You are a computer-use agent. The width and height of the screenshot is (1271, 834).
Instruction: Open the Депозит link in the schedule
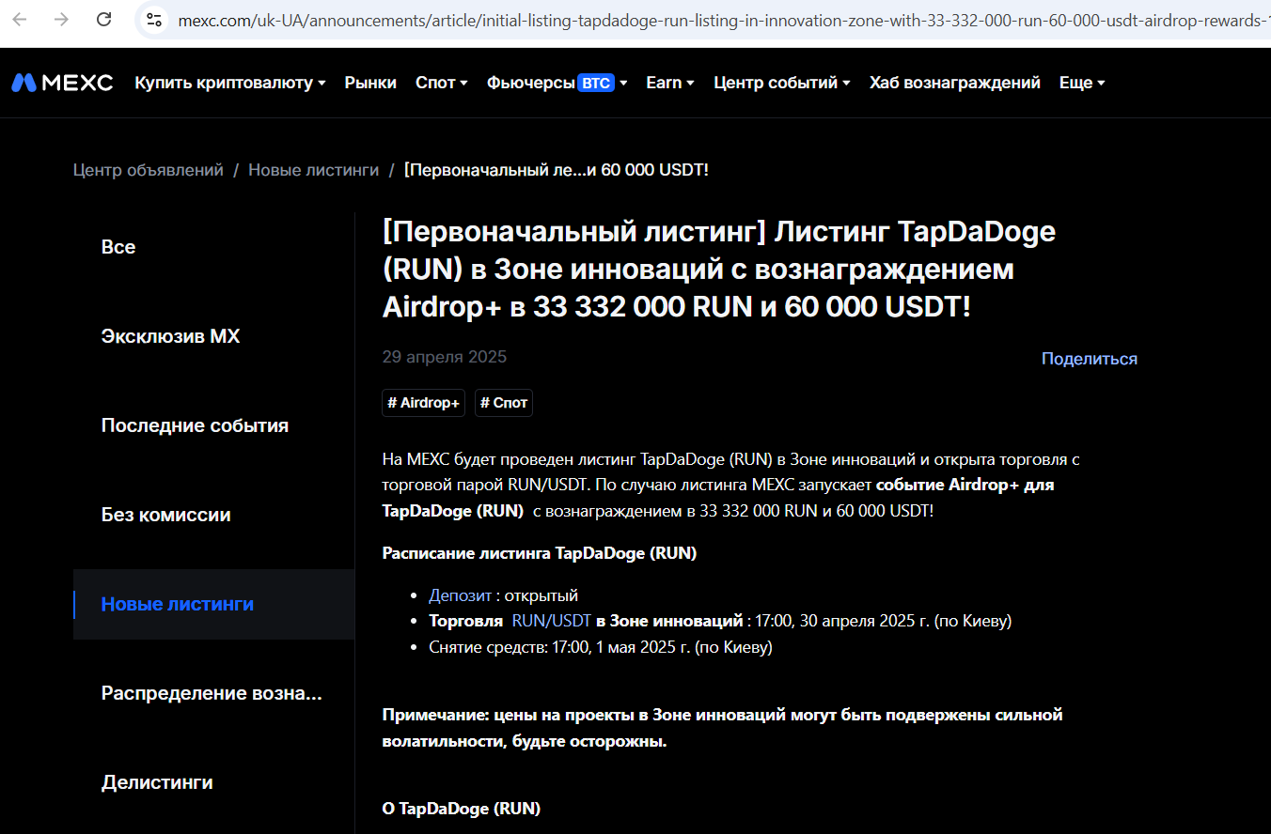coord(461,595)
